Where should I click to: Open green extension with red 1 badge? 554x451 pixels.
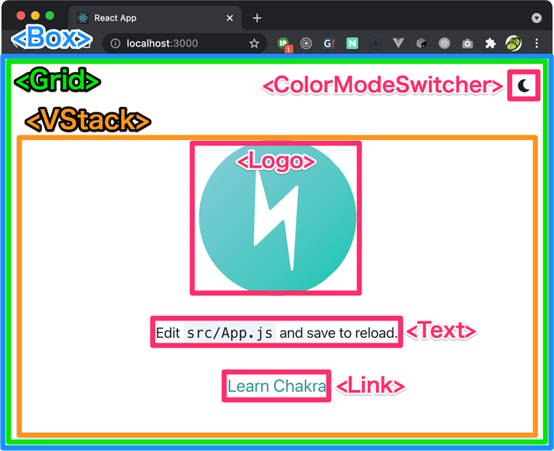click(x=284, y=45)
